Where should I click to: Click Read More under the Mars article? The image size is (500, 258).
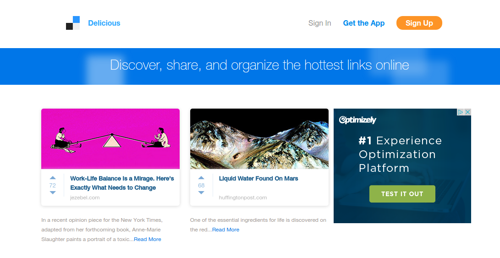tap(225, 230)
